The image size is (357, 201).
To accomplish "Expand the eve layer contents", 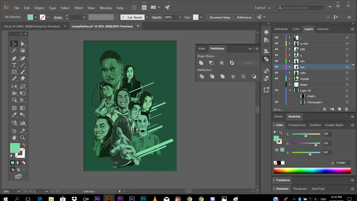I will (x=290, y=67).
